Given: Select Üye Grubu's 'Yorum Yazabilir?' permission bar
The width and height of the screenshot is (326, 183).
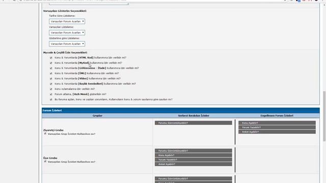Looking at the screenshot, I should coord(194,160).
